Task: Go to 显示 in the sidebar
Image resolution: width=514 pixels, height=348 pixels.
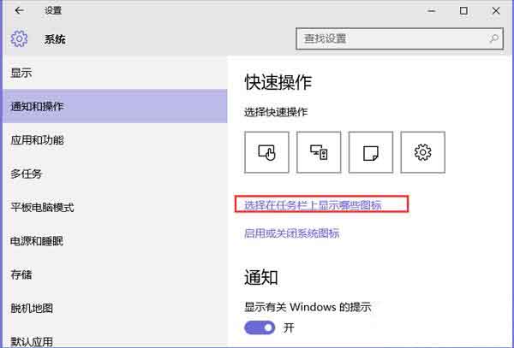Action: 21,74
